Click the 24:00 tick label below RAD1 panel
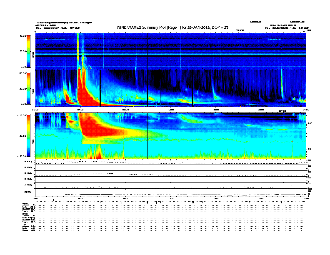This screenshot has width=330, height=255. pyautogui.click(x=306, y=110)
